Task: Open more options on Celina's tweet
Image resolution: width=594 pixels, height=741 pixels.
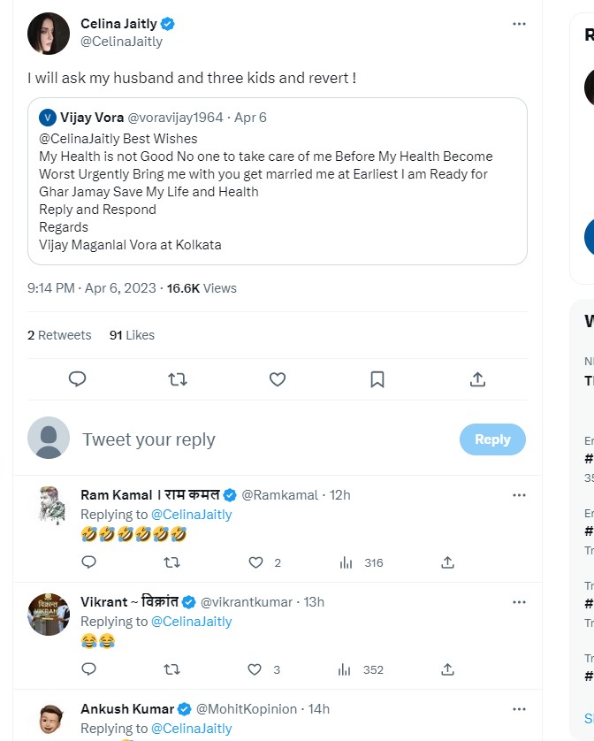Action: coord(519,24)
